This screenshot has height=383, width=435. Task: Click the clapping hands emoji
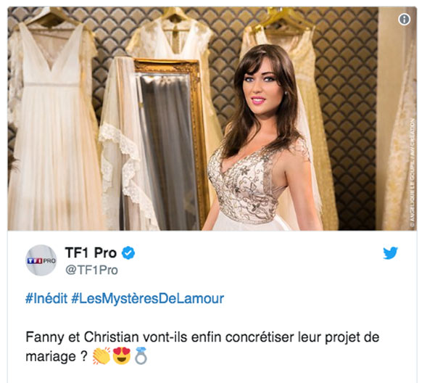(101, 356)
